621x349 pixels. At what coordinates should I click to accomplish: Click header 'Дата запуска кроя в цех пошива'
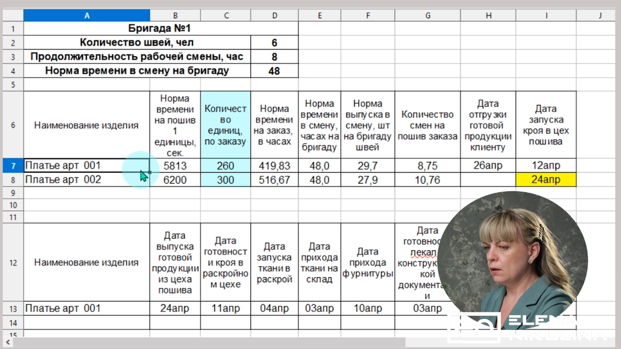[x=546, y=125]
